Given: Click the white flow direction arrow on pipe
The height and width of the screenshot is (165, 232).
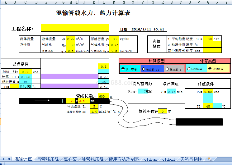Looking at the screenshot, I should tap(42, 101).
